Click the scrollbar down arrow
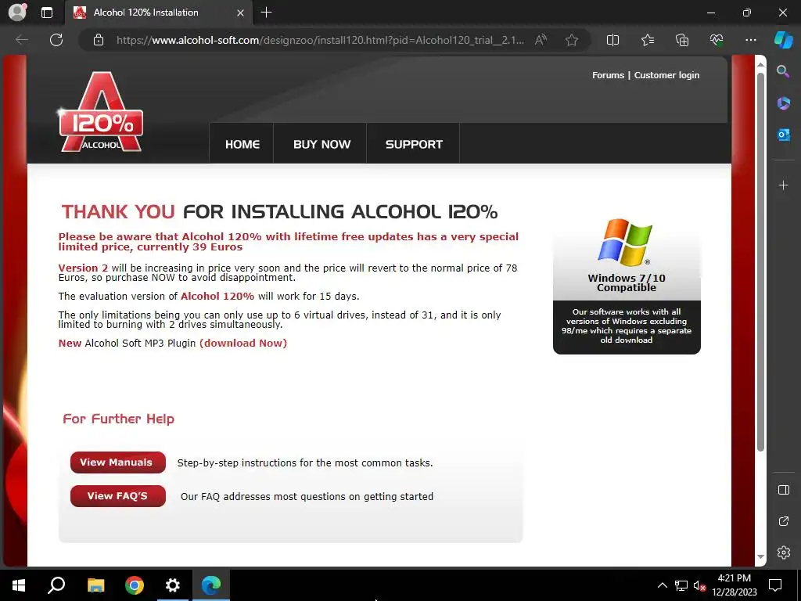Image resolution: width=801 pixels, height=601 pixels. [x=760, y=556]
